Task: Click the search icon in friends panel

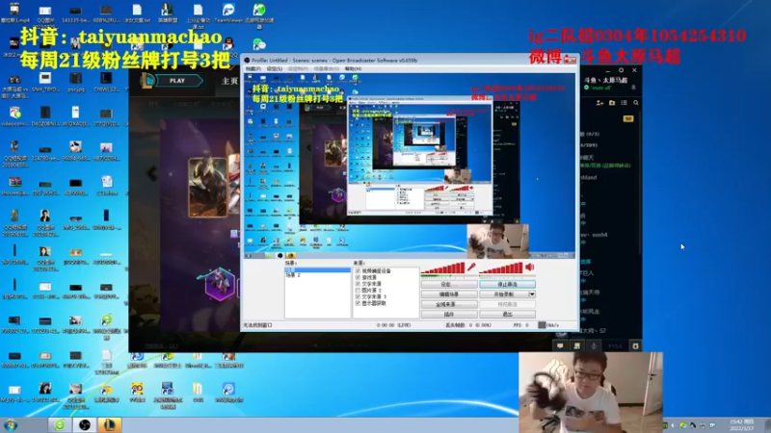Action: click(x=636, y=103)
